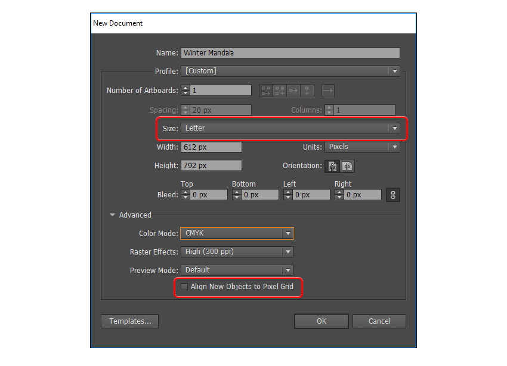Click the Right bleed stepper arrows
Screen dimensions: 507x366
tap(339, 195)
